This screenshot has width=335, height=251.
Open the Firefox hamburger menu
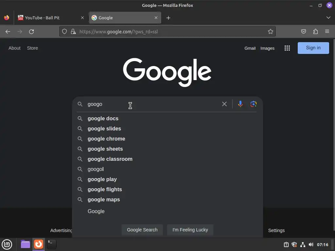(x=327, y=32)
